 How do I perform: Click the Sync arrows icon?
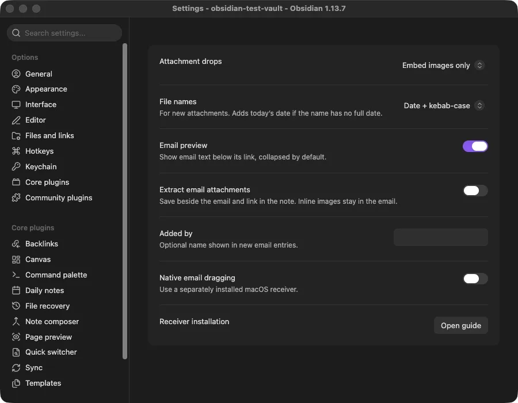pyautogui.click(x=16, y=368)
